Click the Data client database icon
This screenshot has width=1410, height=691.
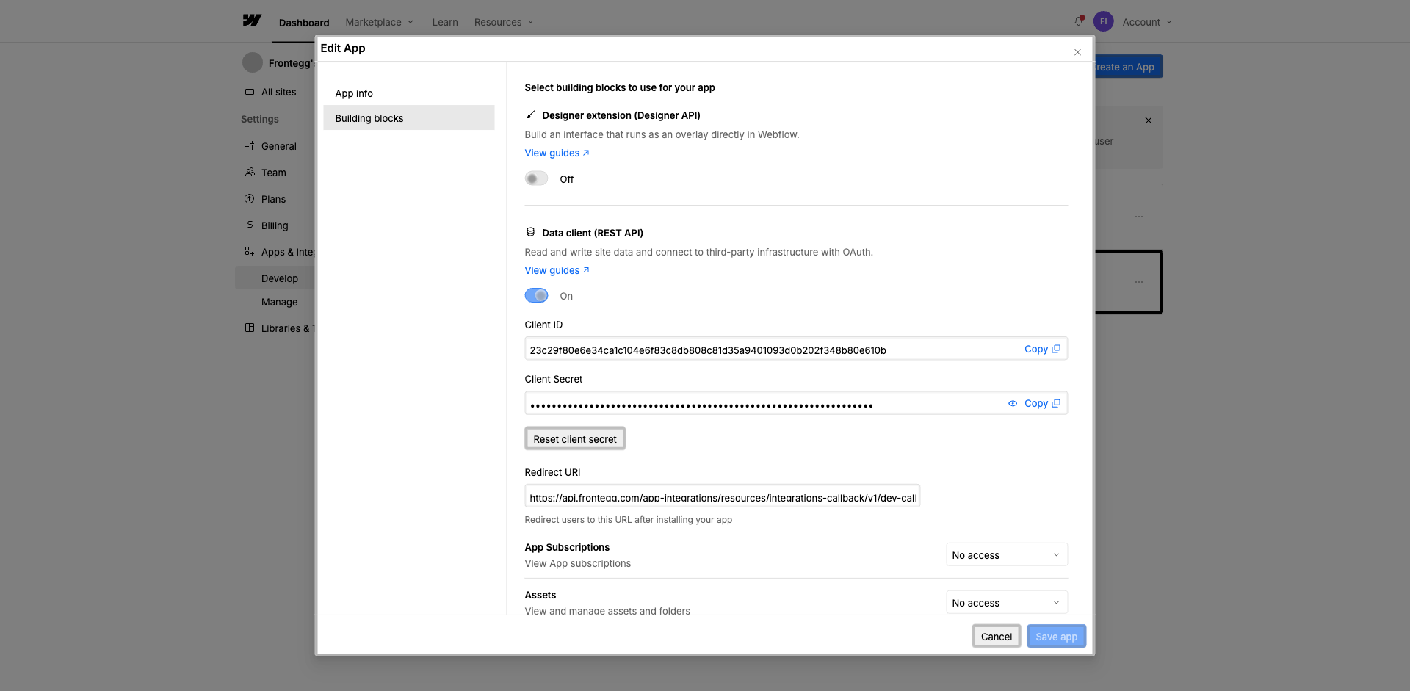530,232
